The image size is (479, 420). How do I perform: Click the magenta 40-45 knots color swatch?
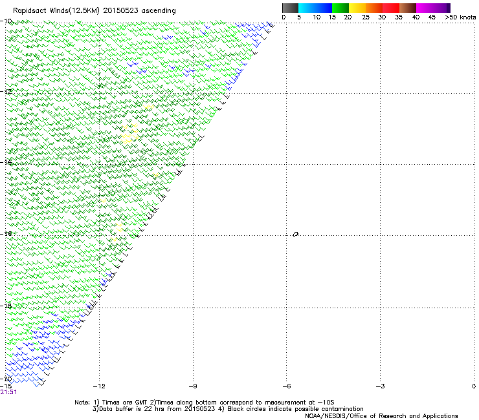click(425, 8)
